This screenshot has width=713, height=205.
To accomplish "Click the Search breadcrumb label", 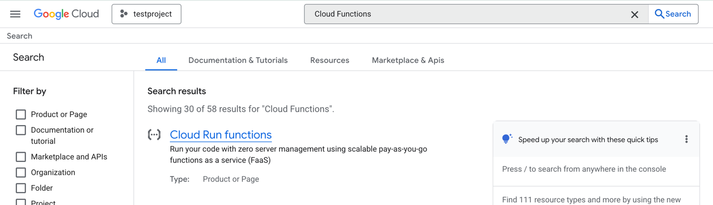I will [x=20, y=36].
